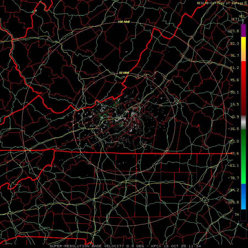Click the 107.8 velocity scale value
248x248 pixels.
(233, 31)
